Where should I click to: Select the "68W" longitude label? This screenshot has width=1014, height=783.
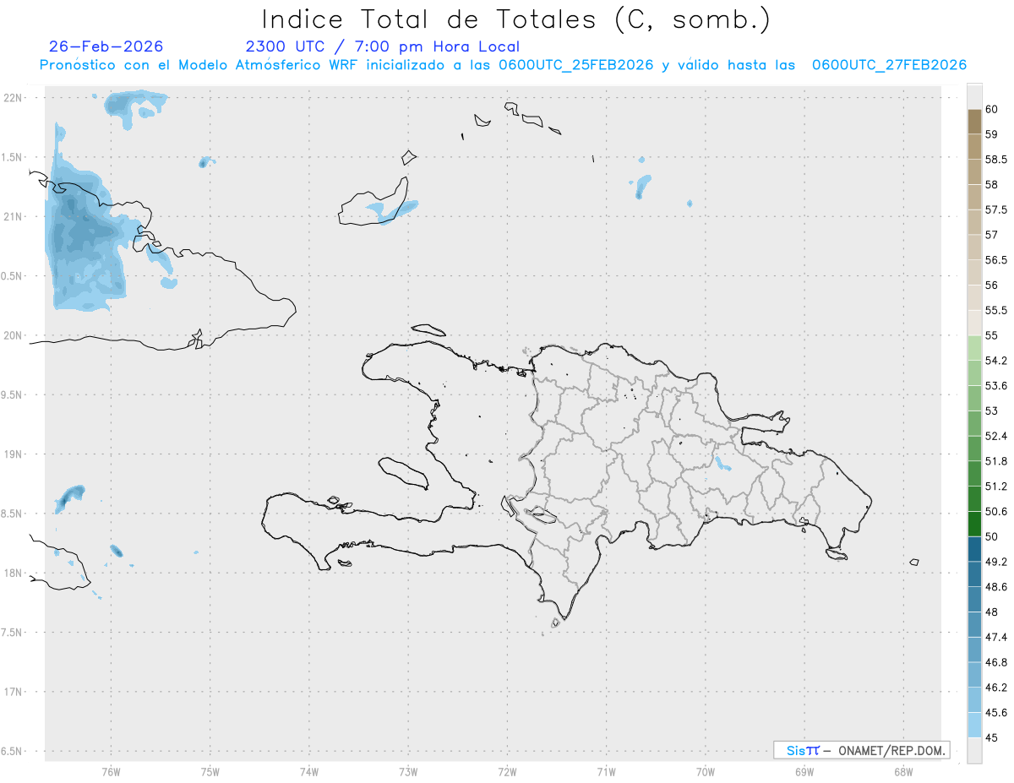click(903, 771)
